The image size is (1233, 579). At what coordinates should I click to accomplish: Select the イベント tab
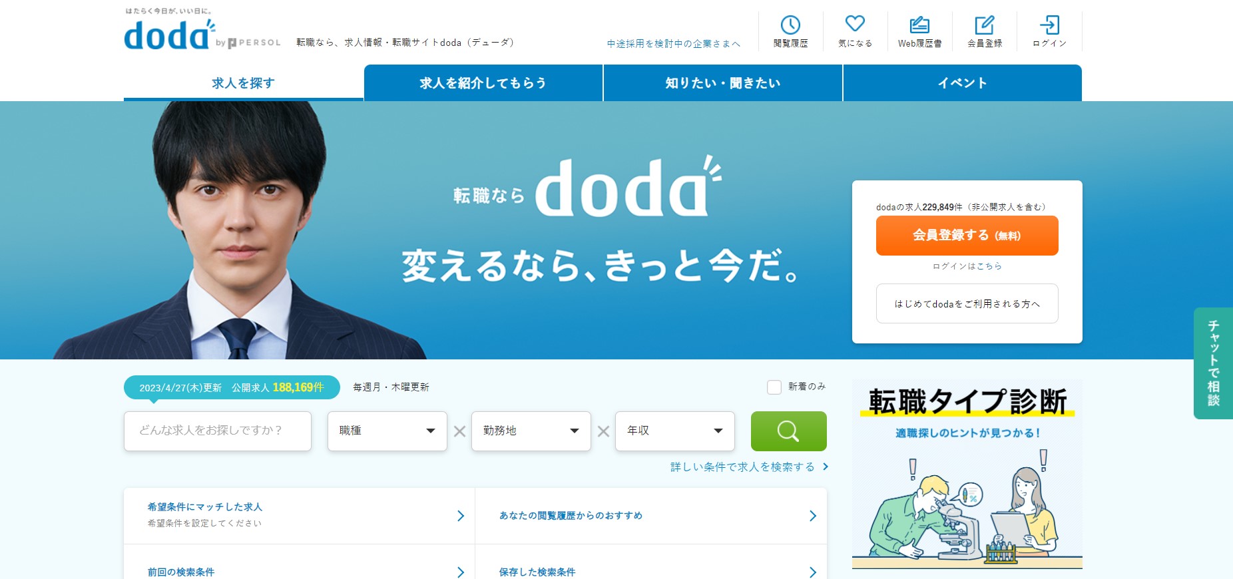(x=963, y=83)
